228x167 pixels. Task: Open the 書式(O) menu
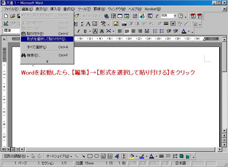(x=69, y=9)
